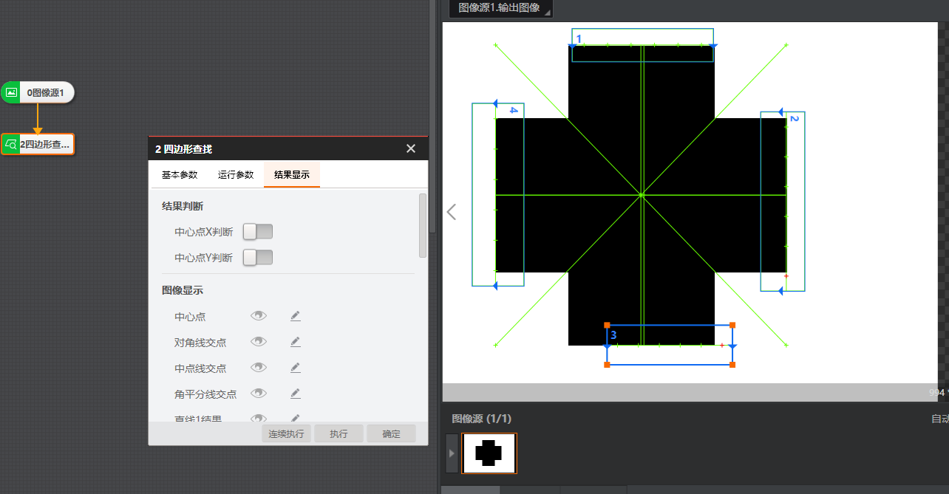The height and width of the screenshot is (494, 949).
Task: Open the 运行参数 tab
Action: click(x=236, y=175)
